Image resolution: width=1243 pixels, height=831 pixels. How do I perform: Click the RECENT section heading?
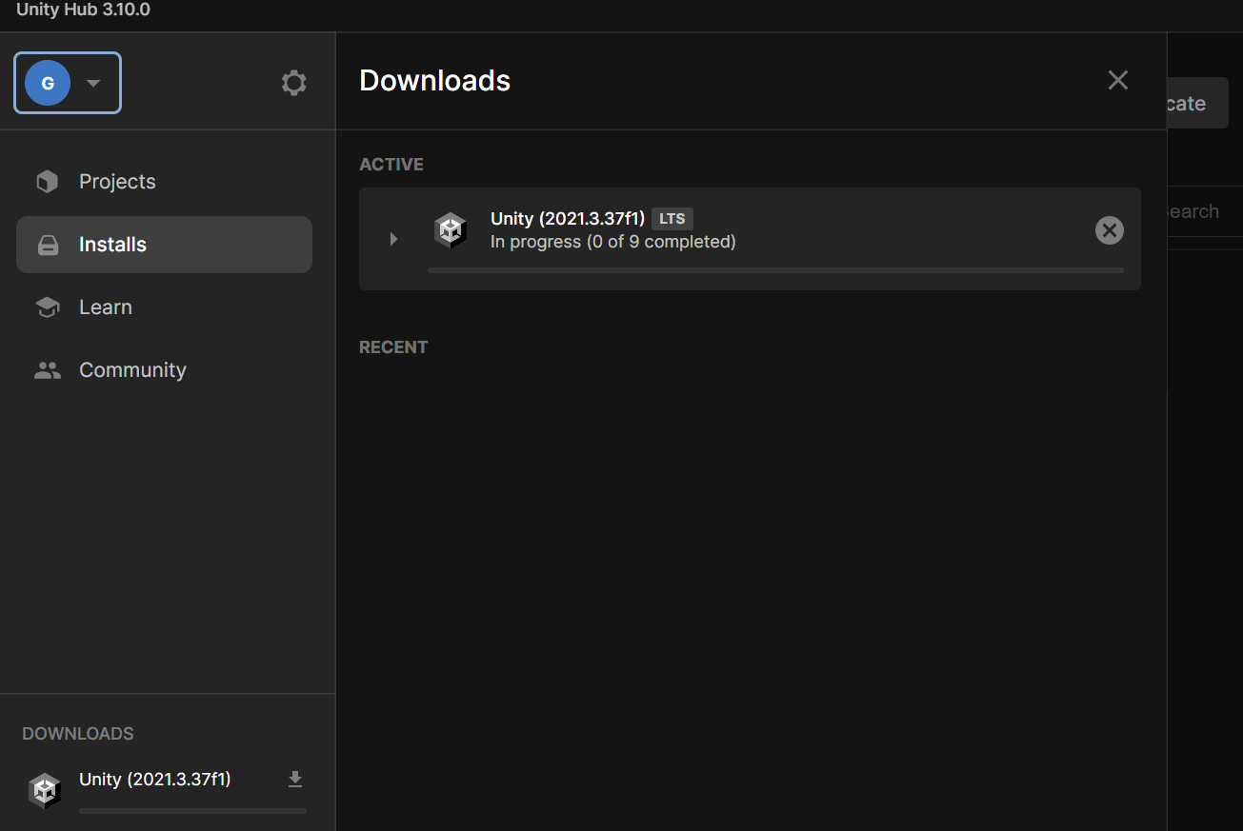tap(393, 347)
